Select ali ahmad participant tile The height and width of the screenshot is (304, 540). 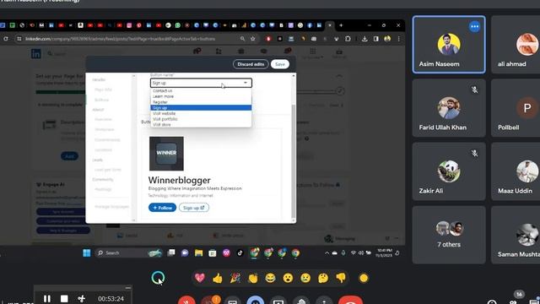coord(516,45)
